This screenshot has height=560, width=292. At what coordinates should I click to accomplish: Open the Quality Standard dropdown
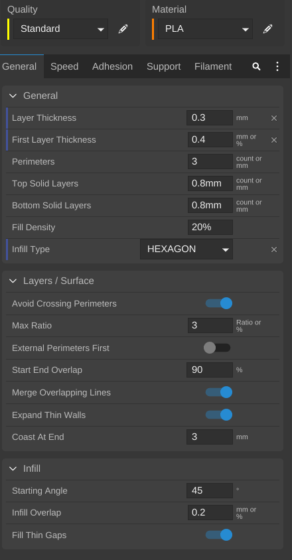(61, 29)
